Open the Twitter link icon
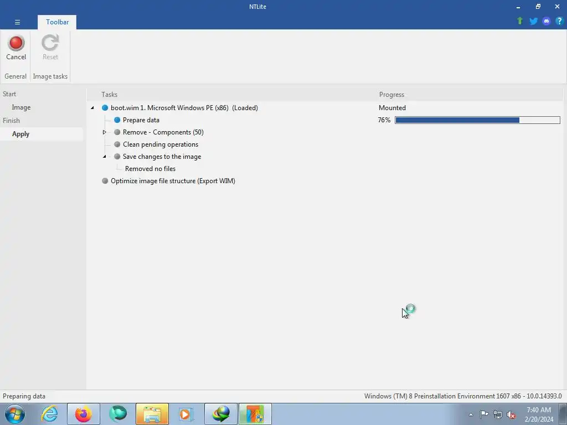 click(x=533, y=22)
